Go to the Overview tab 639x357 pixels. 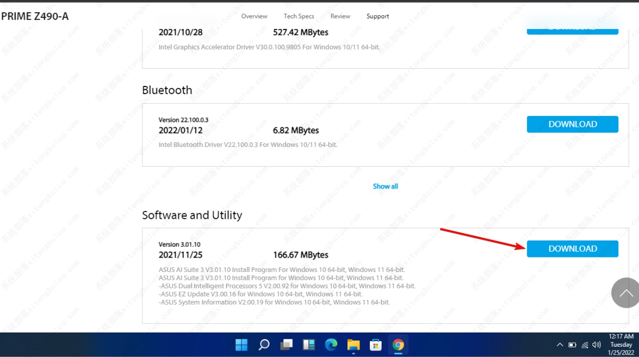click(254, 16)
